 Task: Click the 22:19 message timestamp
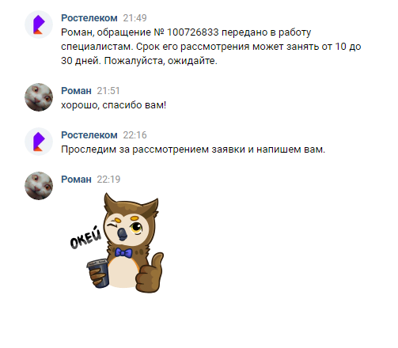[x=108, y=180]
